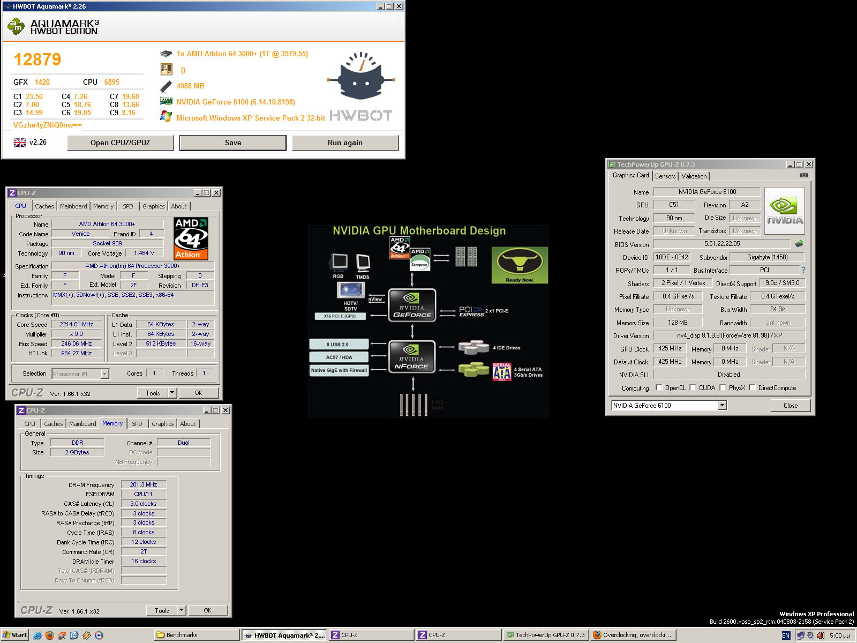Open the About tab in upper CPU-Z window

(179, 206)
